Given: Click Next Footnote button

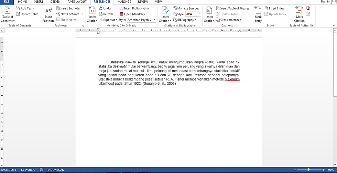Looking at the screenshot, I should 67,14.
